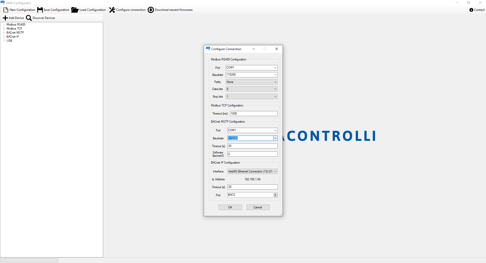Image resolution: width=486 pixels, height=263 pixels.
Task: Select the USB tree entry
Action: (9, 41)
